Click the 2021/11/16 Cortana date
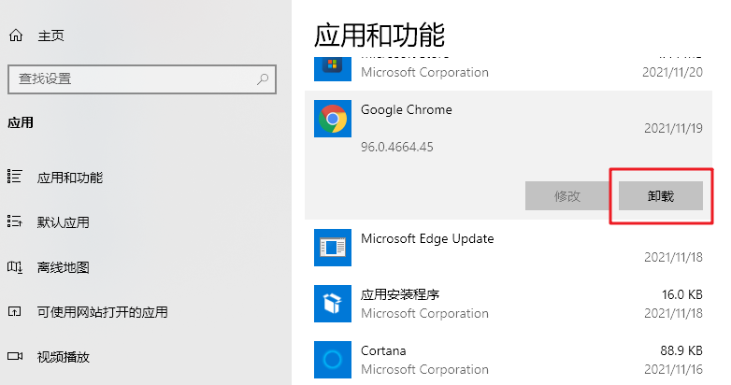The height and width of the screenshot is (385, 731). 673,369
